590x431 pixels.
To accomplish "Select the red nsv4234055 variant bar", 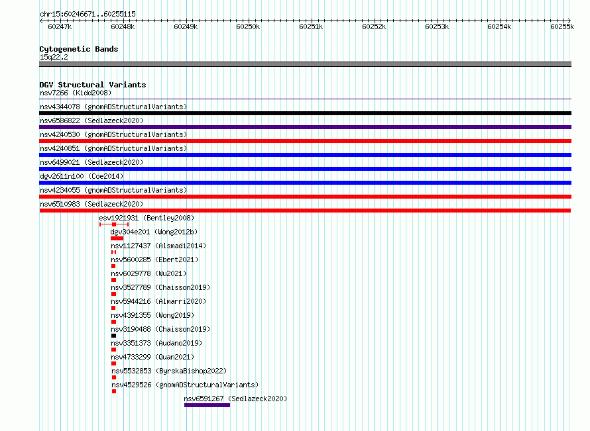I will coord(305,197).
